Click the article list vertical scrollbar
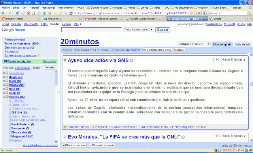253x153 pixels. coord(251,98)
